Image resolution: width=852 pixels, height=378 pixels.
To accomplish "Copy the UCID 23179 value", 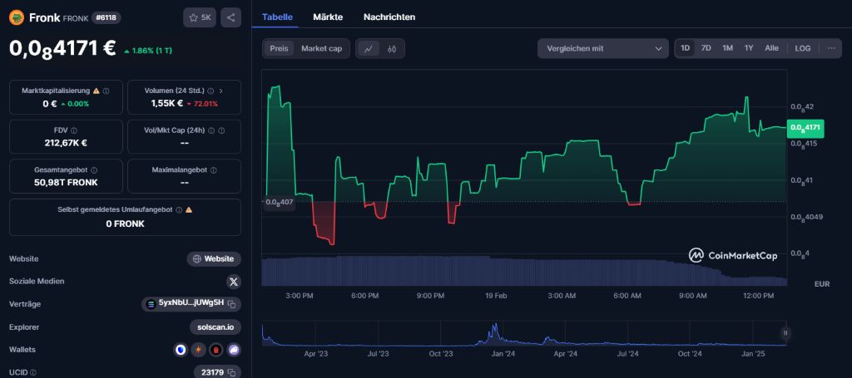I will click(231, 372).
